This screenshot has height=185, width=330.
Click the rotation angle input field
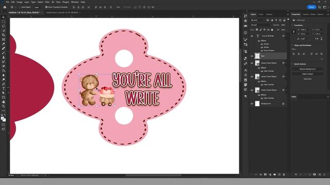point(304,39)
